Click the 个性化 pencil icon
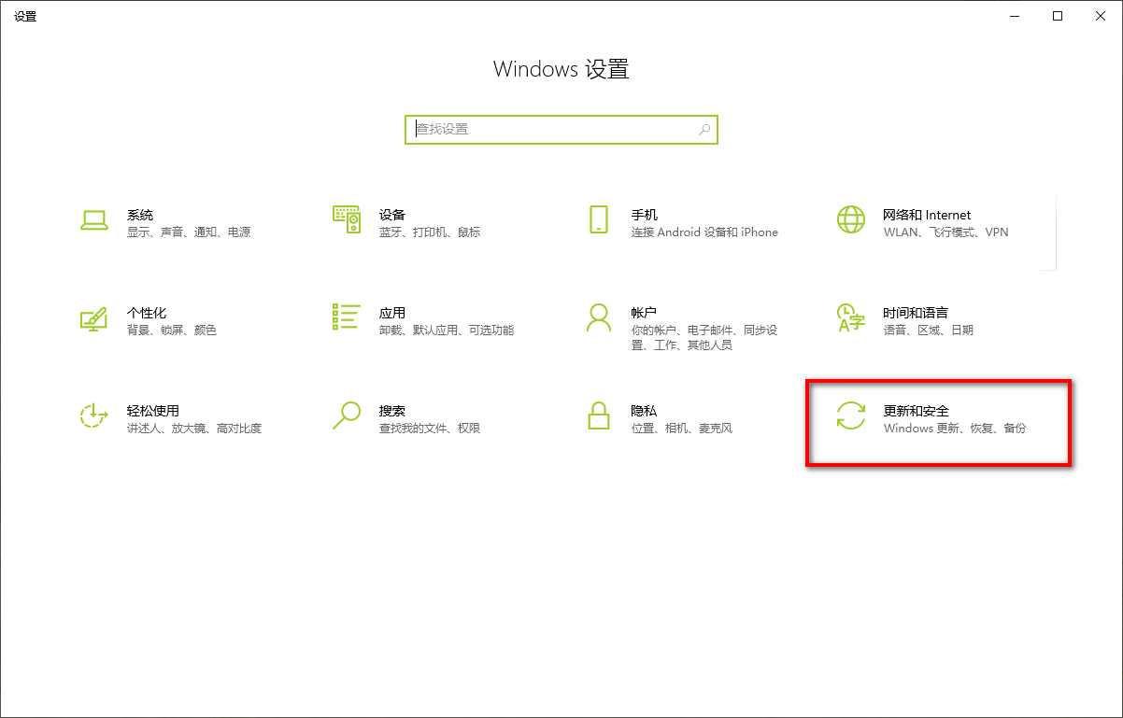Viewport: 1123px width, 718px height. point(94,319)
